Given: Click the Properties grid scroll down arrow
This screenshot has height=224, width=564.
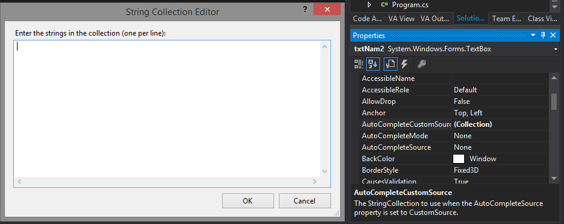Looking at the screenshot, I should click(554, 178).
